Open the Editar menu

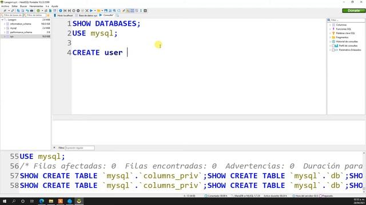tap(14, 6)
